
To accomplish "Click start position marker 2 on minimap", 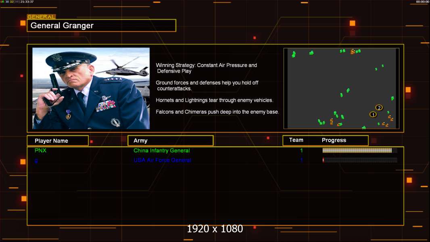I will coord(379,108).
